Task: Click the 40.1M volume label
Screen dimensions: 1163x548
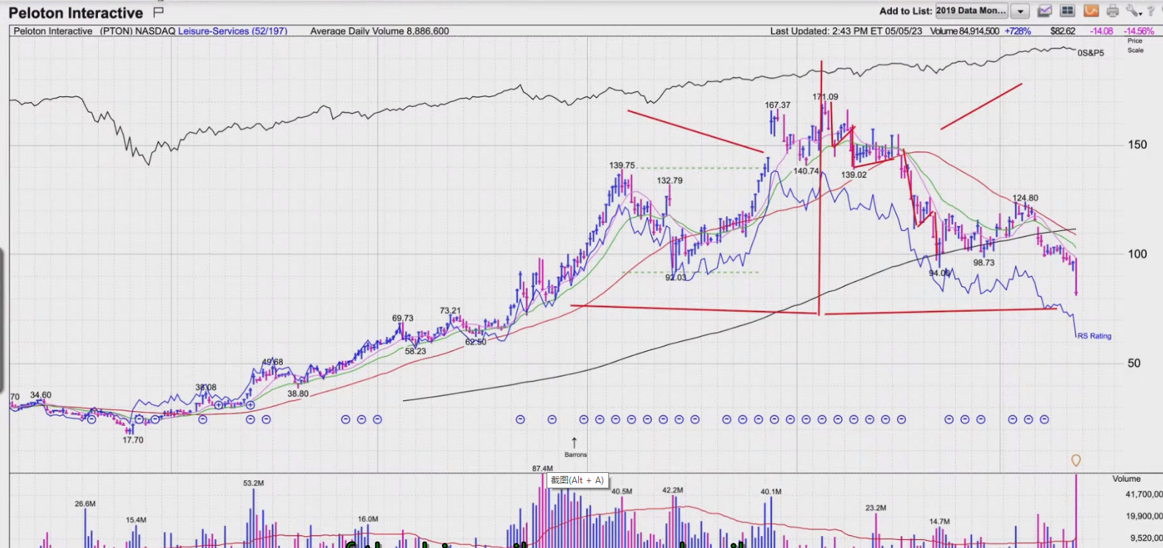Action: 771,491
